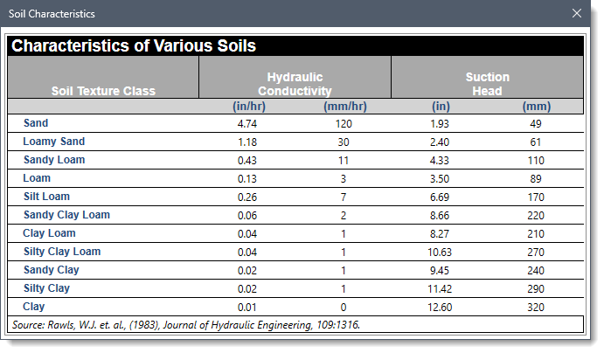Click the 210 mm suction head value
The height and width of the screenshot is (353, 604).
click(536, 234)
